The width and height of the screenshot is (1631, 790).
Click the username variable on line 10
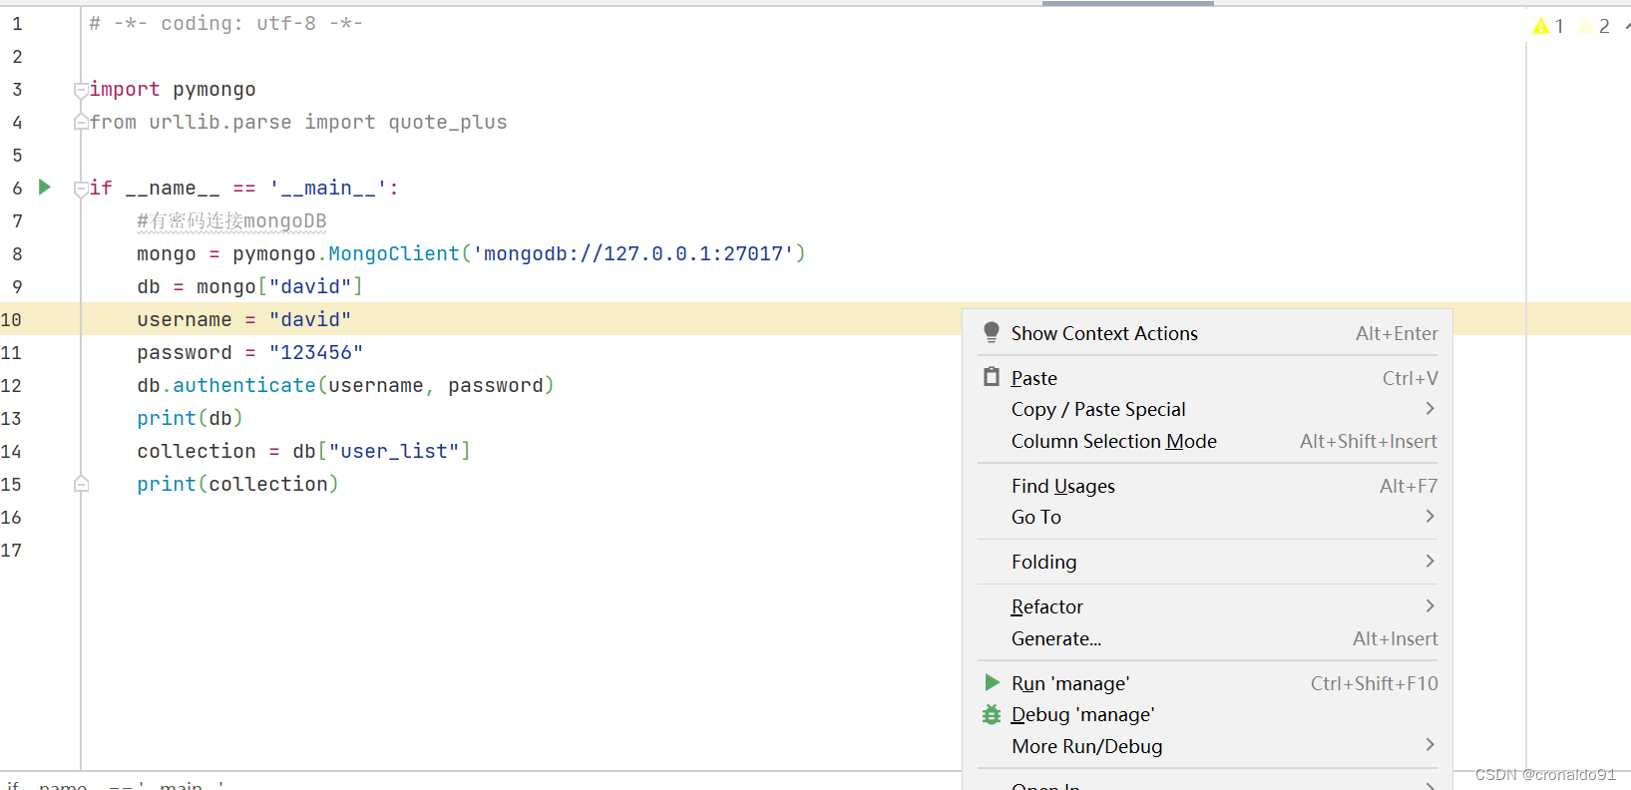tap(185, 319)
